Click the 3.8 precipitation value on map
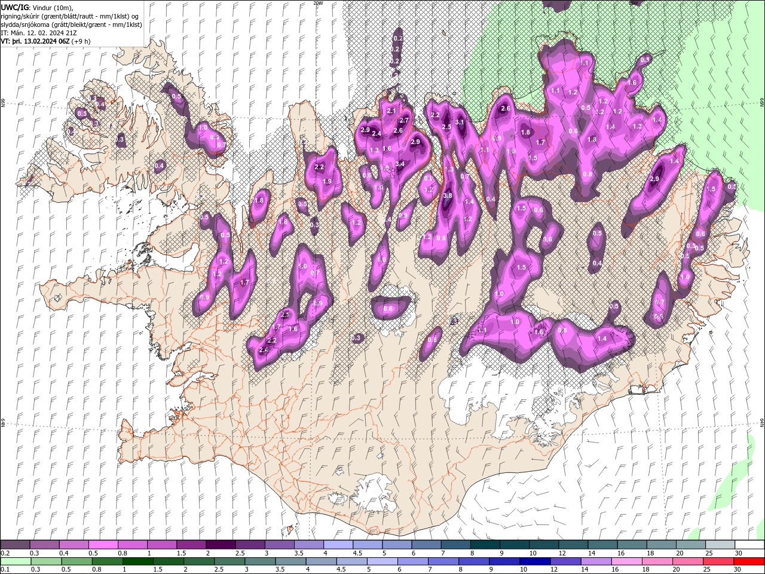 pos(448,196)
